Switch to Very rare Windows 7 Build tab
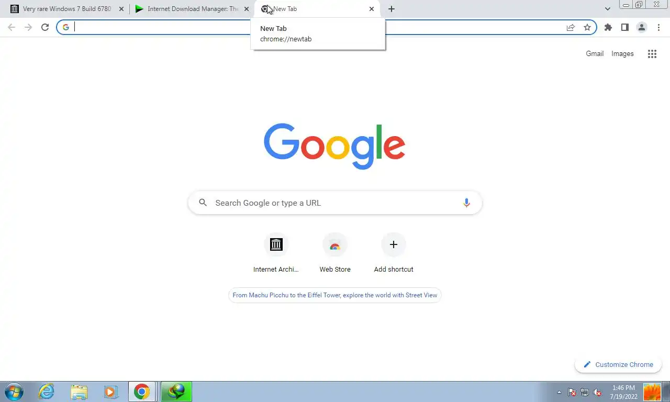The image size is (670, 402). point(66,9)
